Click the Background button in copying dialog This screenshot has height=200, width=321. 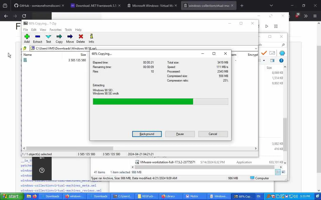[x=147, y=134]
